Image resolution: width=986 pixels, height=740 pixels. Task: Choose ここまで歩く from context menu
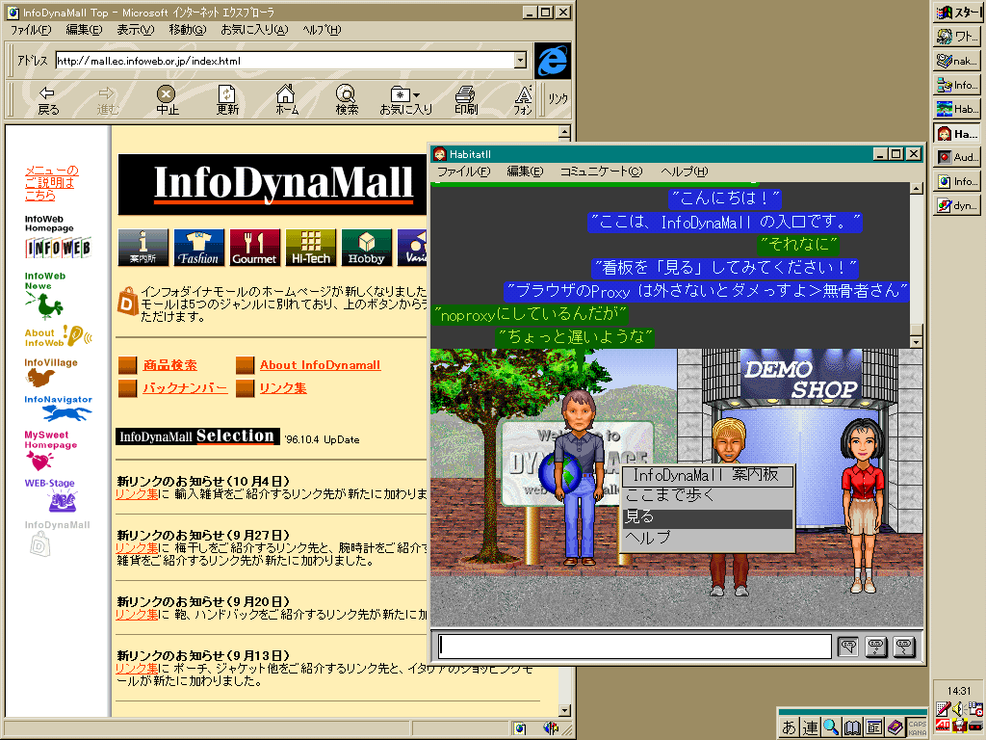(x=708, y=496)
